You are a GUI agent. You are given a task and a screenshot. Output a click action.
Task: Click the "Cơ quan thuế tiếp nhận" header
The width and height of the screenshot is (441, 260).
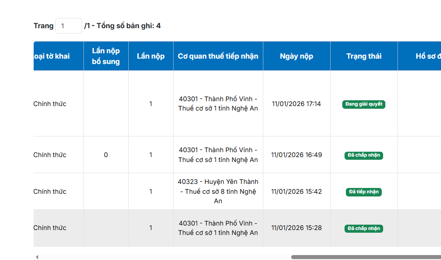click(218, 56)
